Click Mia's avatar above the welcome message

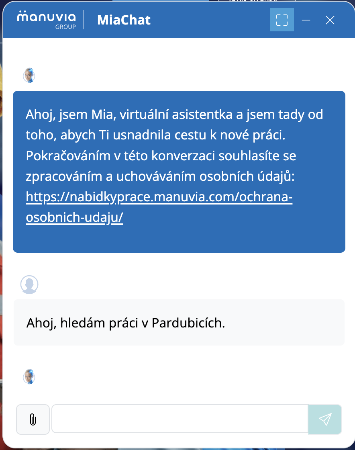point(29,76)
